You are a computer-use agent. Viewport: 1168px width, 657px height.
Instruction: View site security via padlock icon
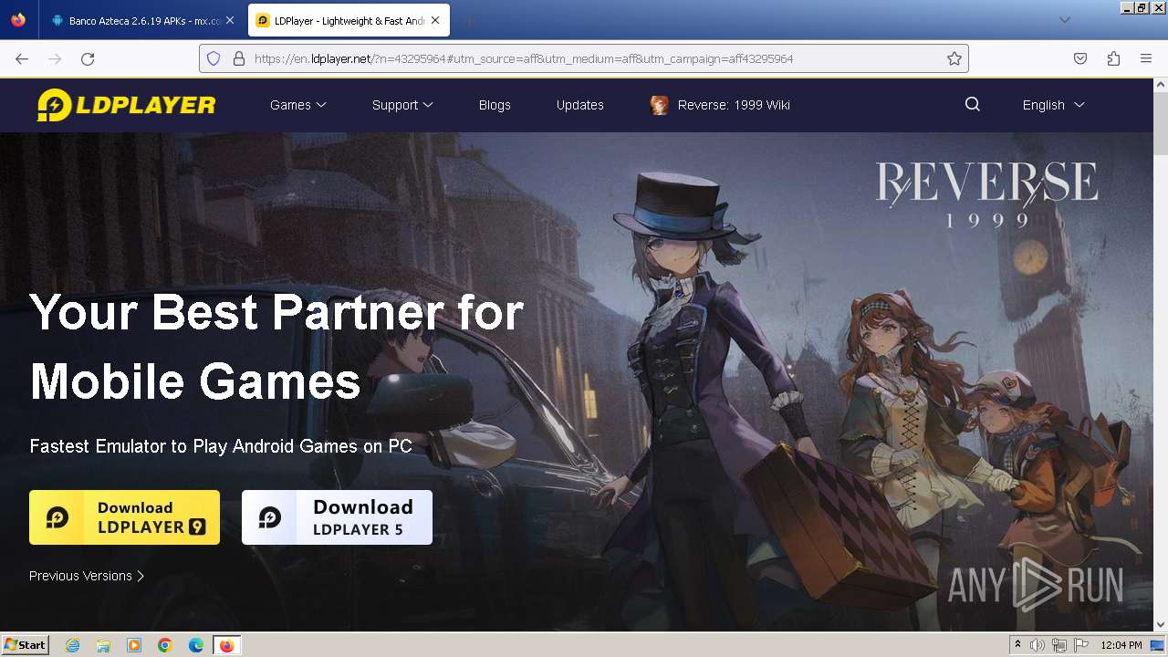[239, 58]
